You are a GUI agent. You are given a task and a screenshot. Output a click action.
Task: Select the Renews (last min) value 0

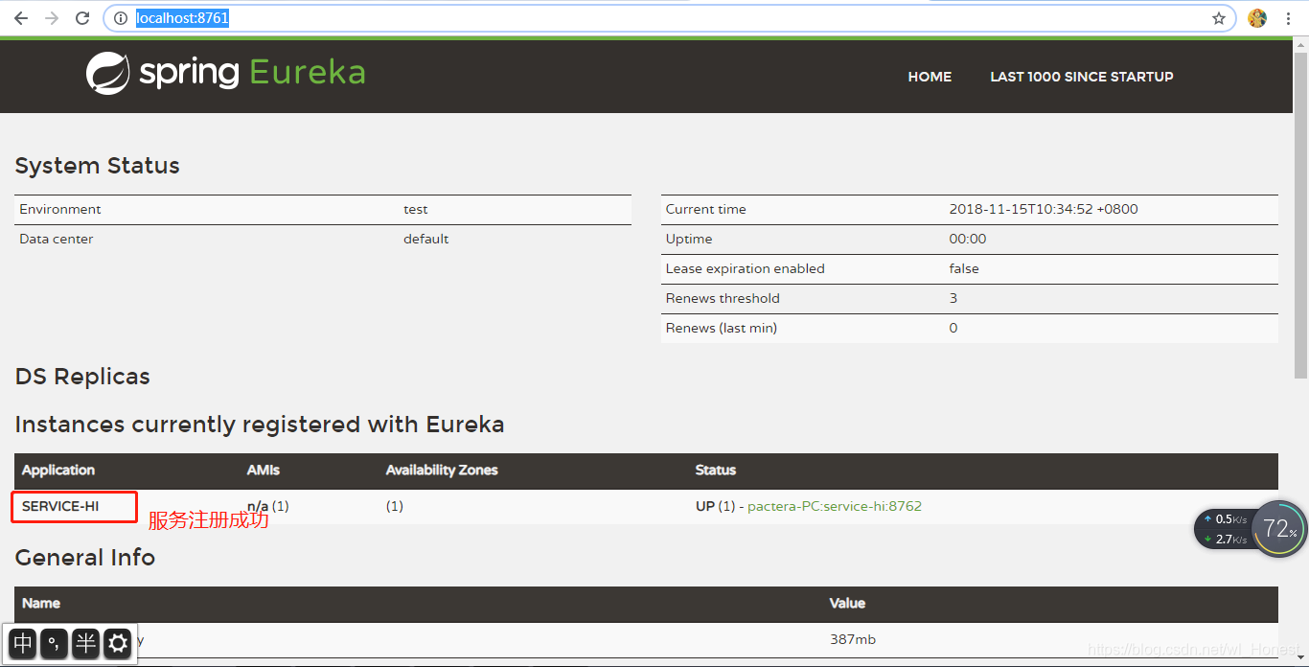tap(953, 328)
